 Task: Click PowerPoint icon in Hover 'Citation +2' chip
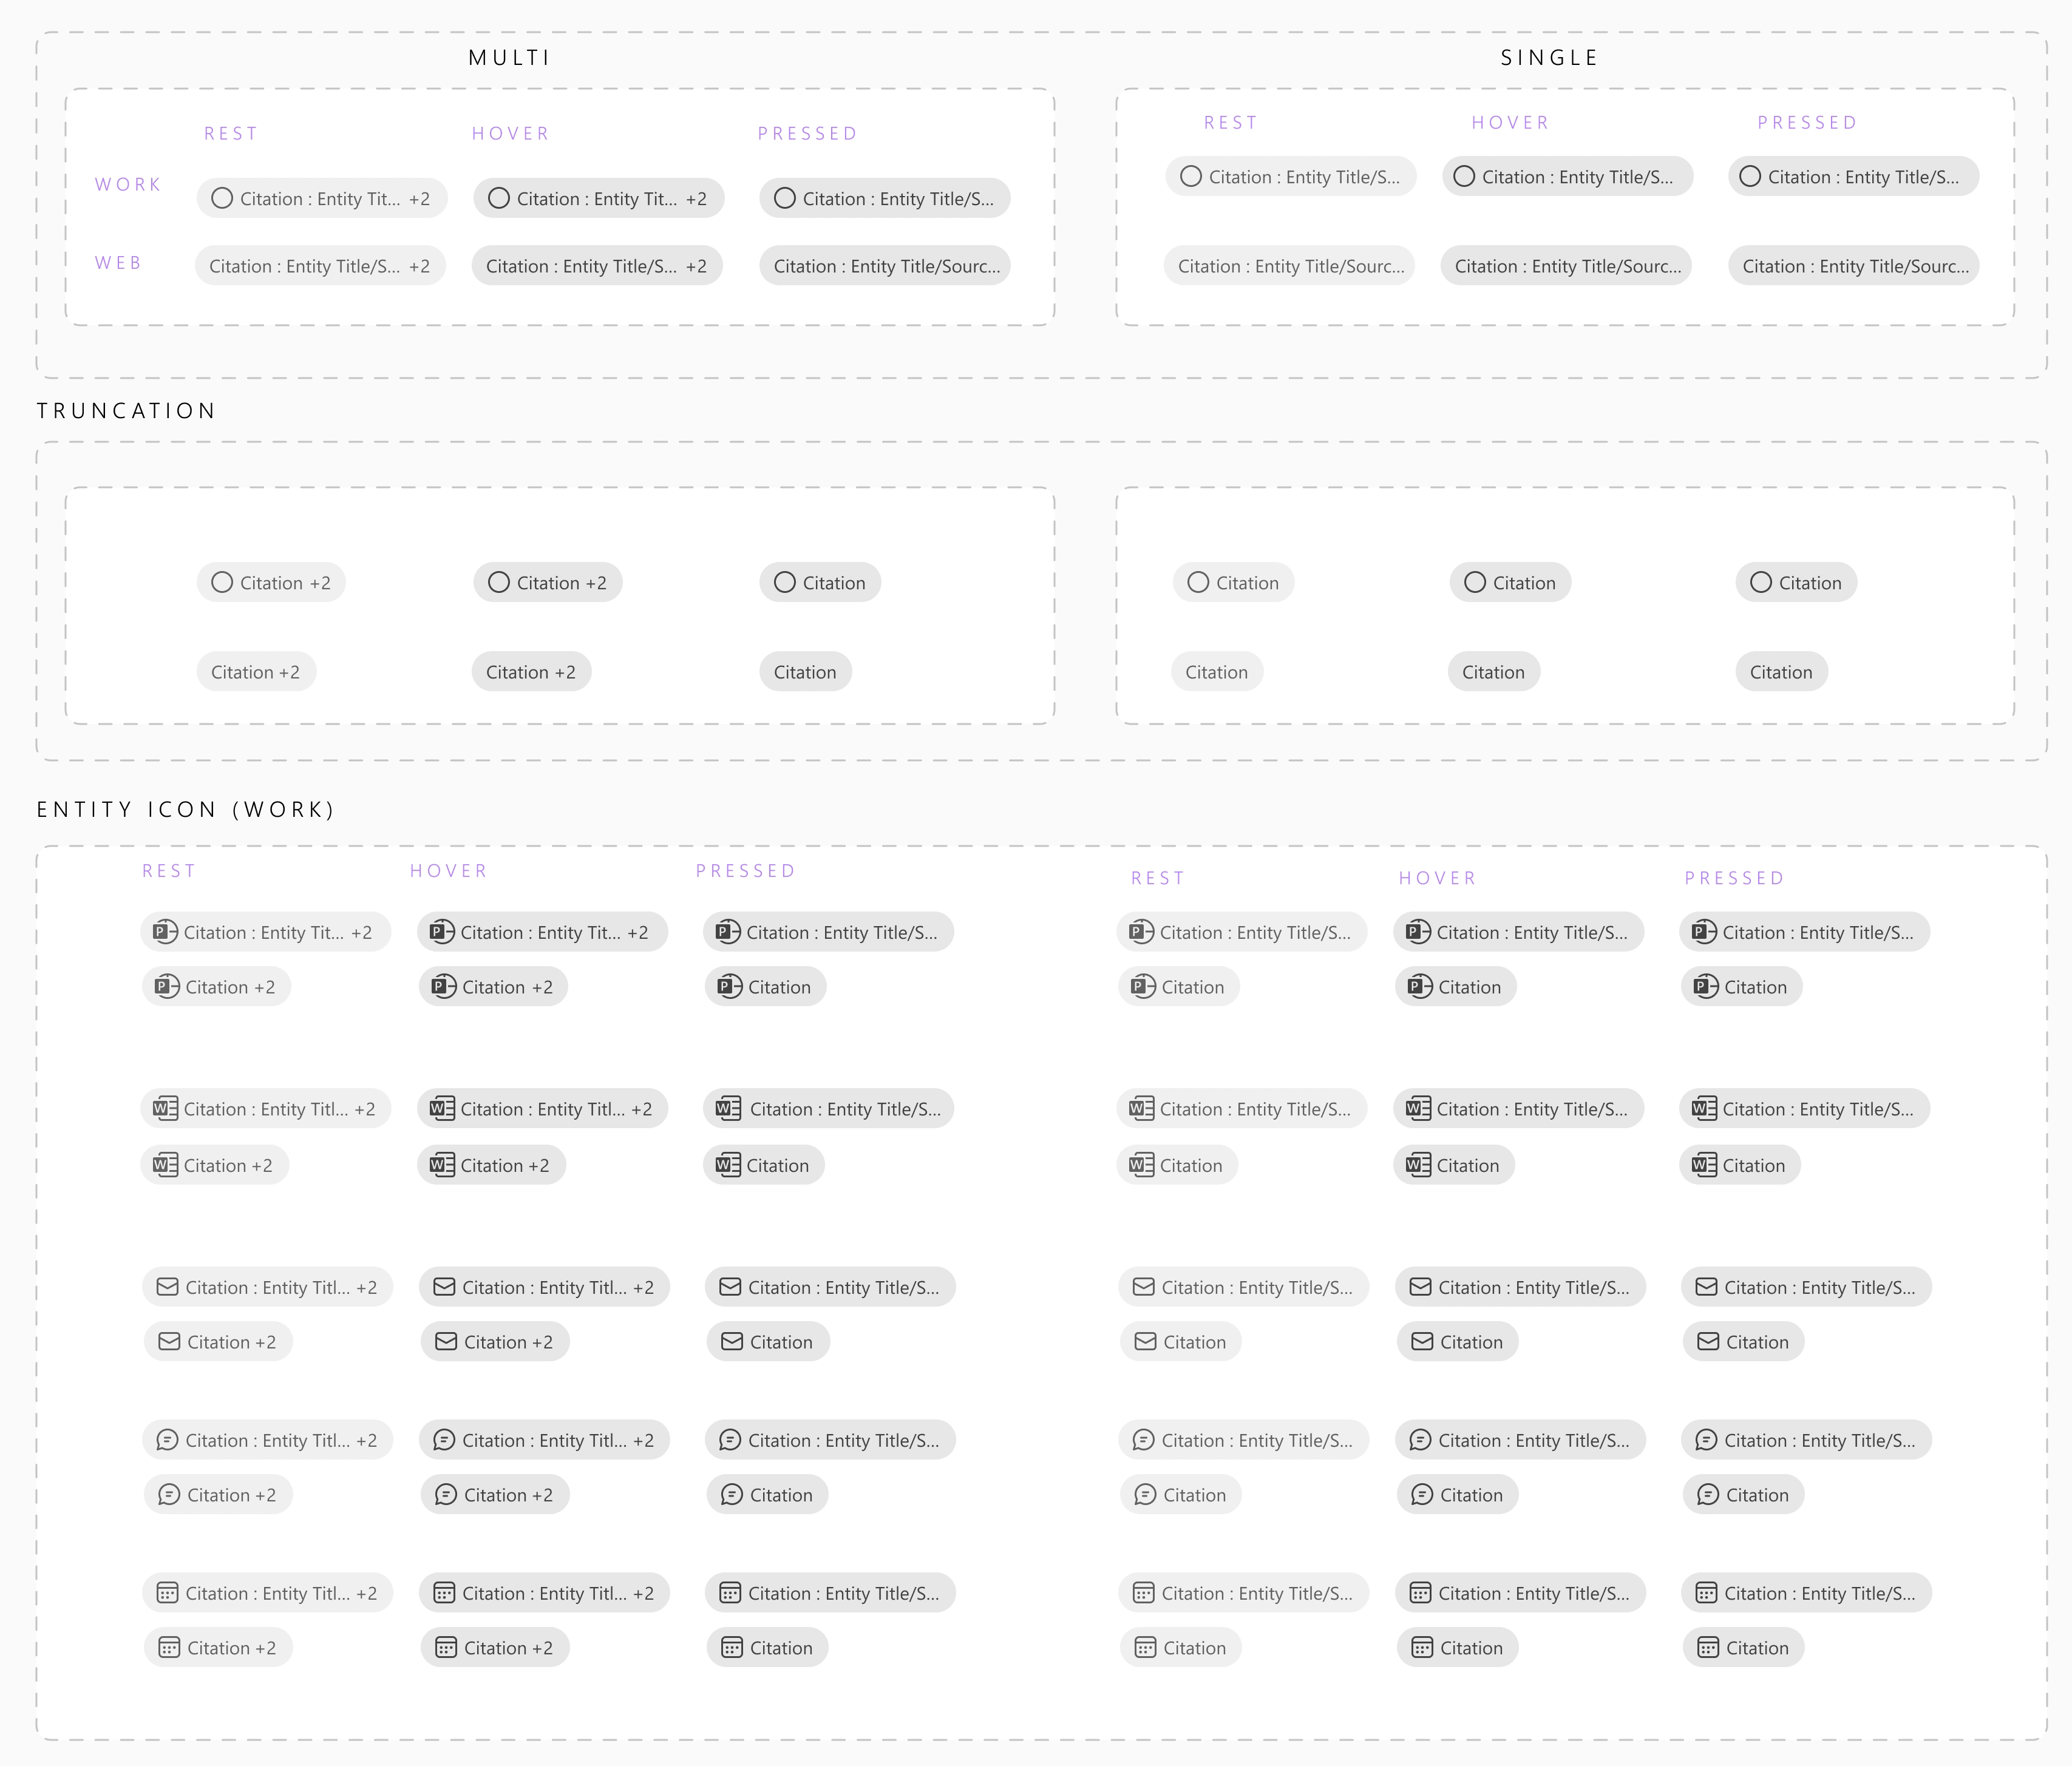coord(444,986)
